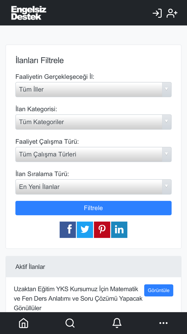Viewport: 187px width, 334px height.
Task: Share listings using the LinkedIn icon
Action: tap(119, 230)
